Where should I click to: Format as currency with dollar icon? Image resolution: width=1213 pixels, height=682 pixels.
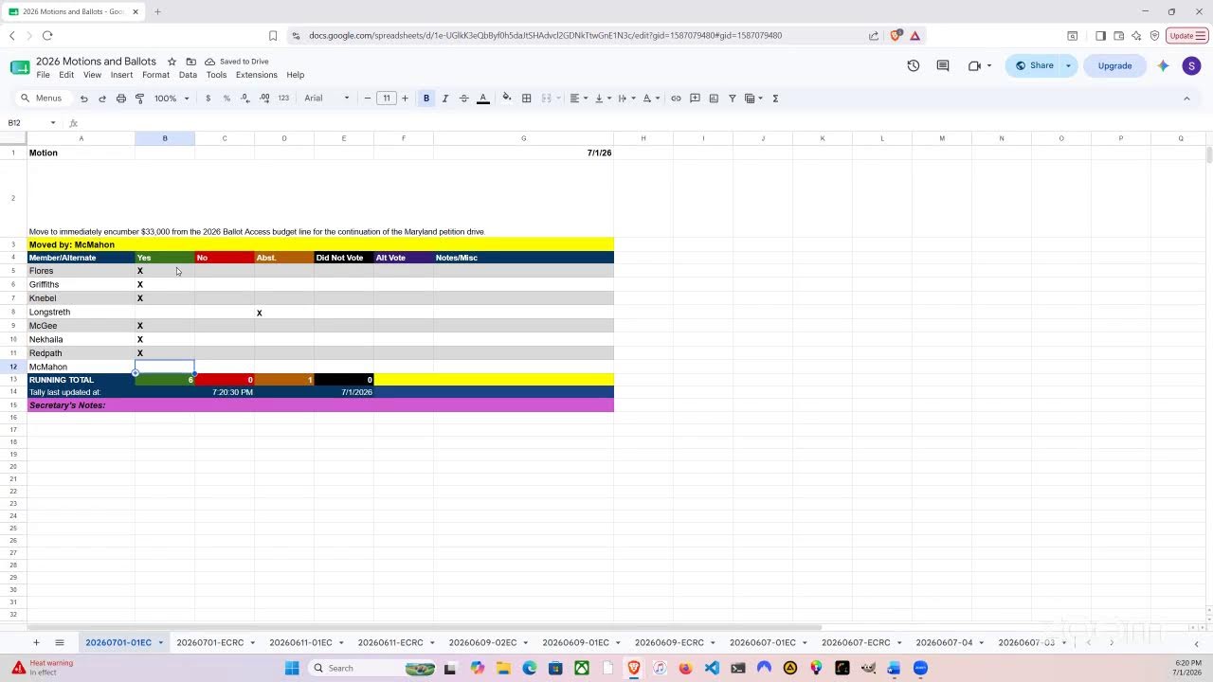point(208,99)
